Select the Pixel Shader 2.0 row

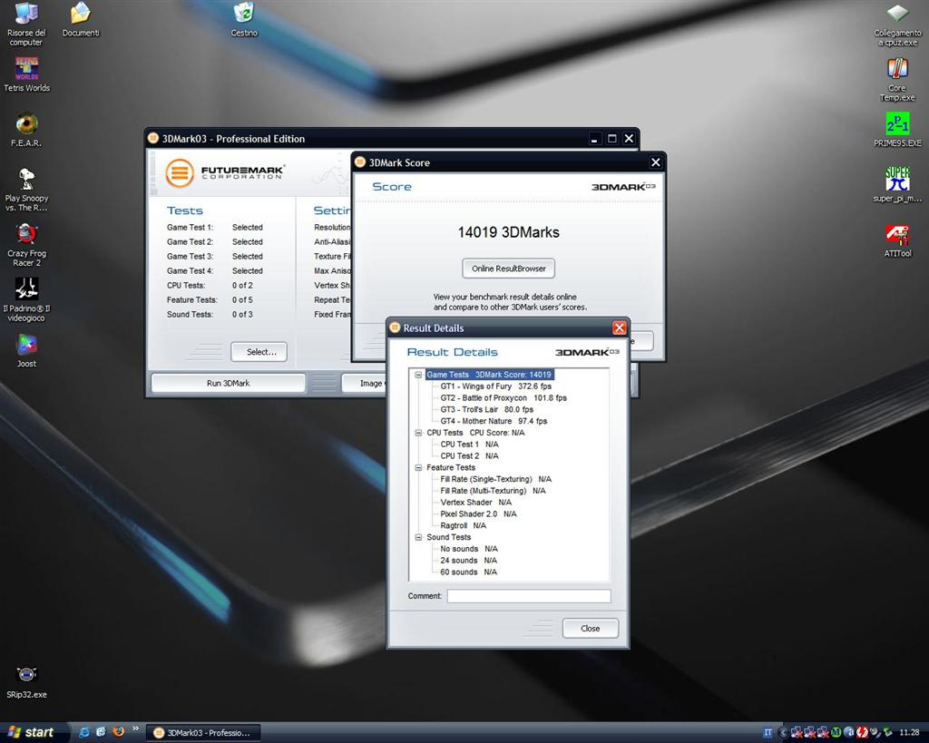478,514
